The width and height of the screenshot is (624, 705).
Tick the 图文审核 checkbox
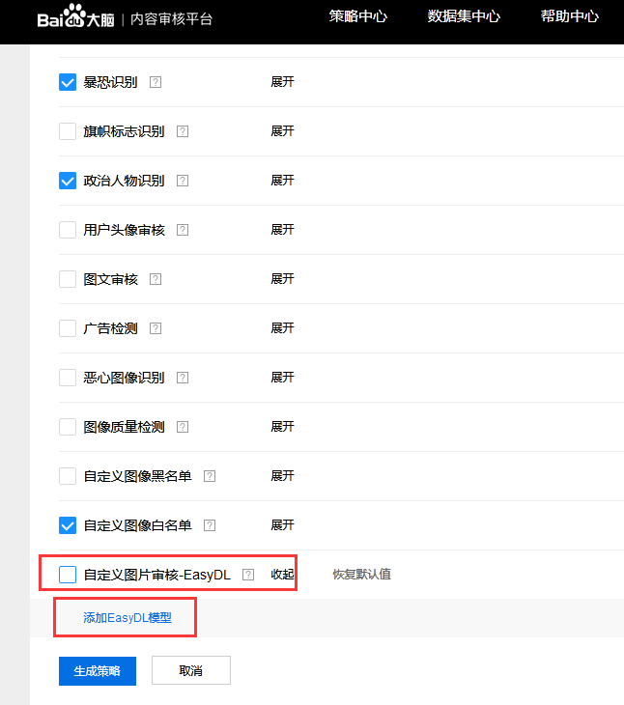point(68,279)
